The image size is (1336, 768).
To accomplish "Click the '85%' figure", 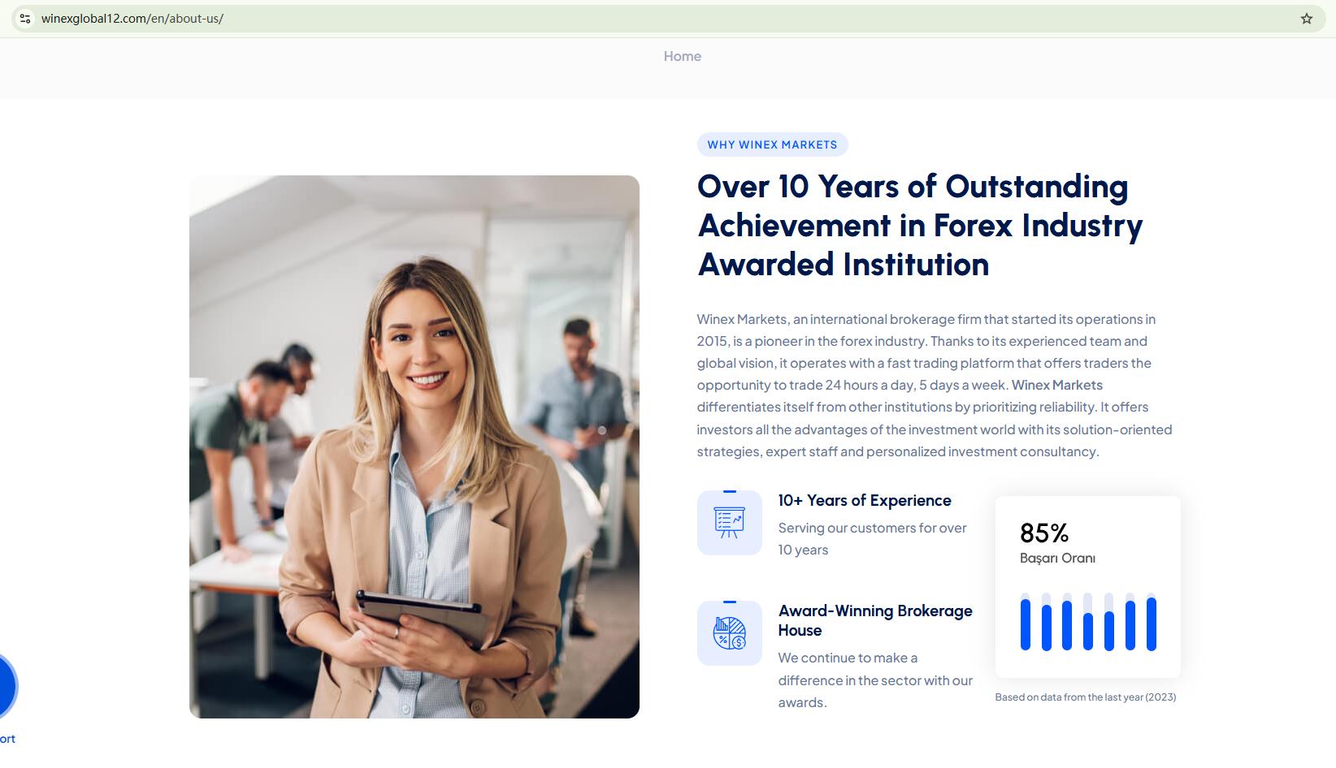I will pyautogui.click(x=1044, y=533).
